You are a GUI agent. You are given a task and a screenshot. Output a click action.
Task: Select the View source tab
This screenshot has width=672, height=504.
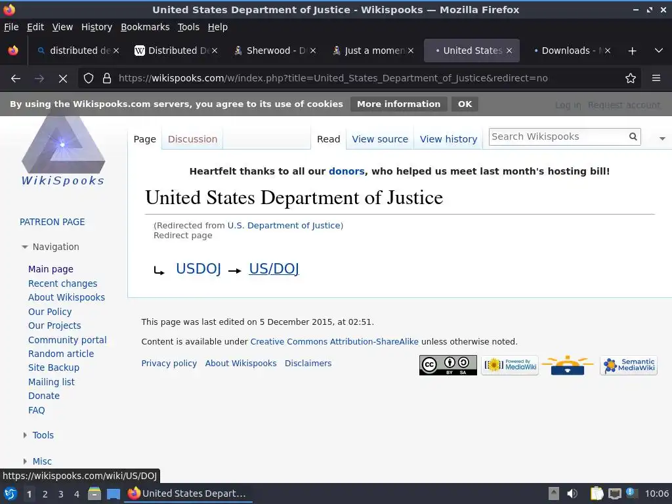click(380, 139)
